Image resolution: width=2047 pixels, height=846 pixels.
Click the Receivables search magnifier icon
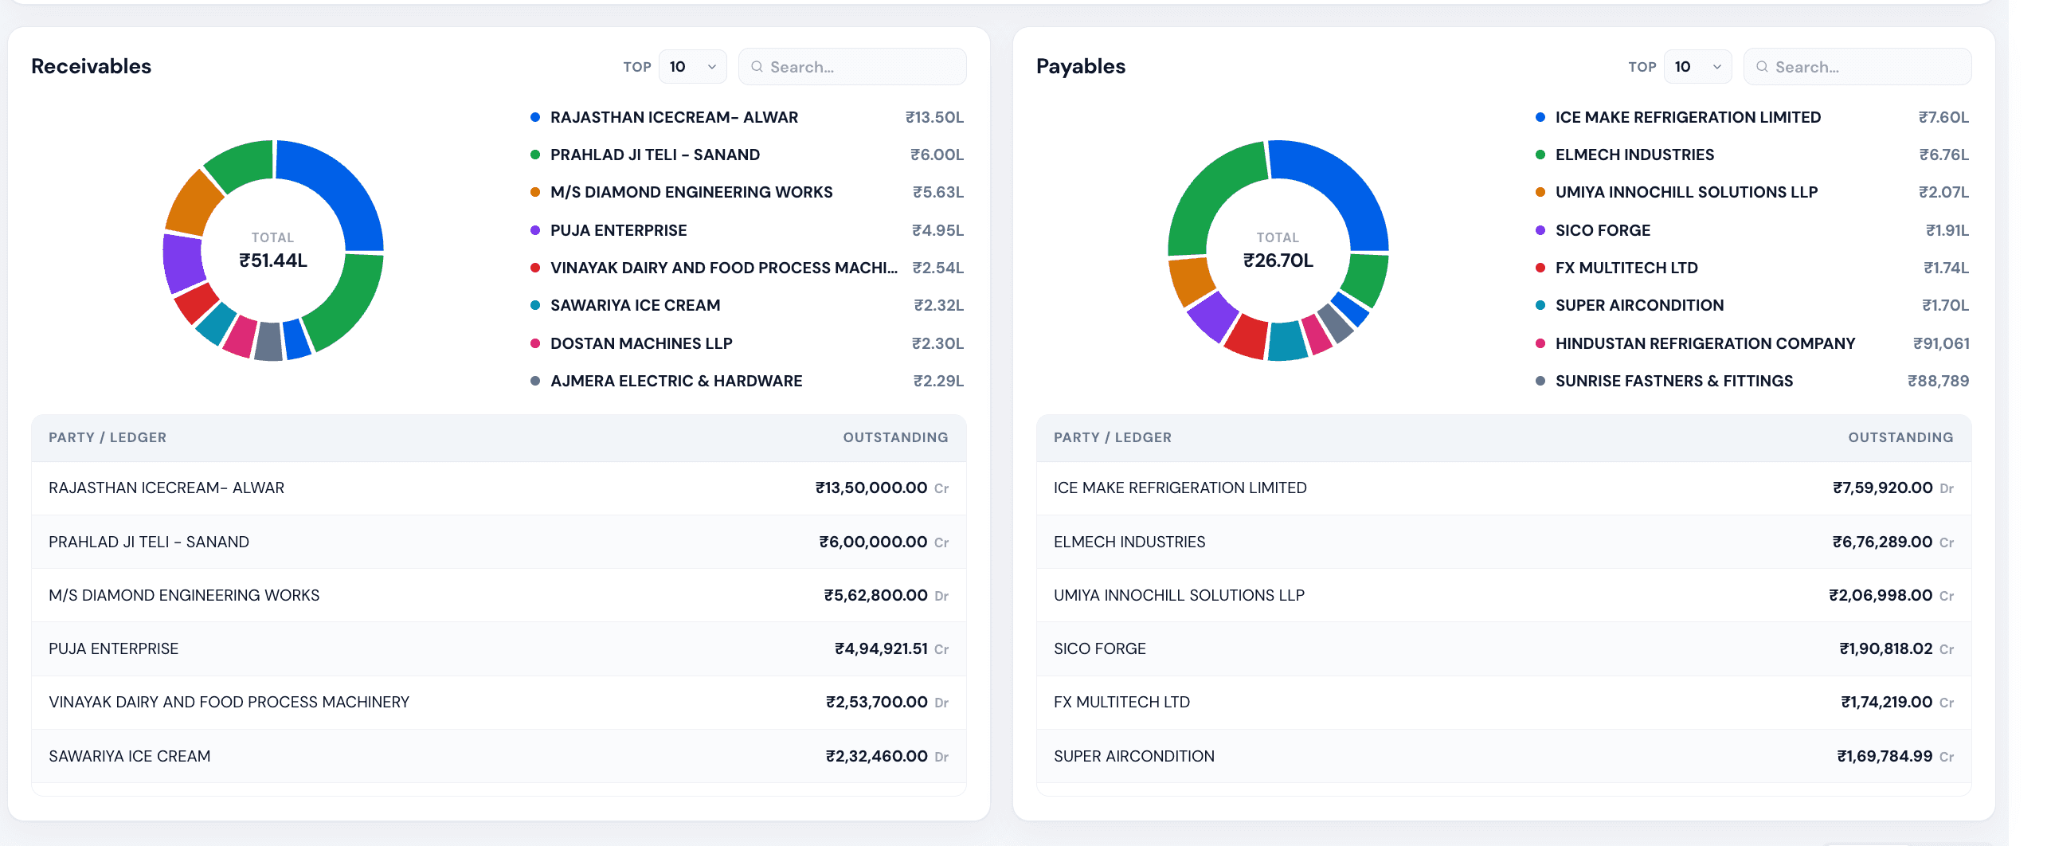(x=757, y=67)
